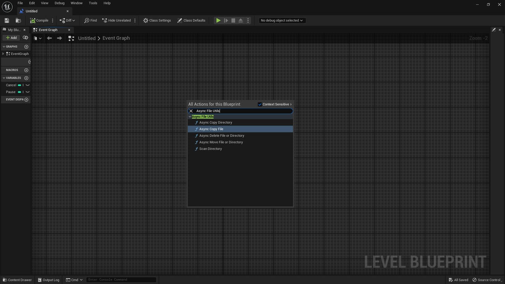
Task: Expand the EventGraph tree item
Action: (x=4, y=54)
